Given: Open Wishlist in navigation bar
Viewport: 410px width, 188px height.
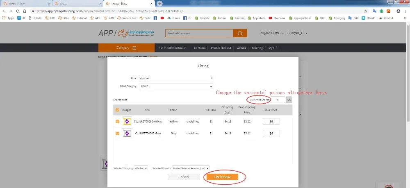Looking at the screenshot, I should 241,48.
